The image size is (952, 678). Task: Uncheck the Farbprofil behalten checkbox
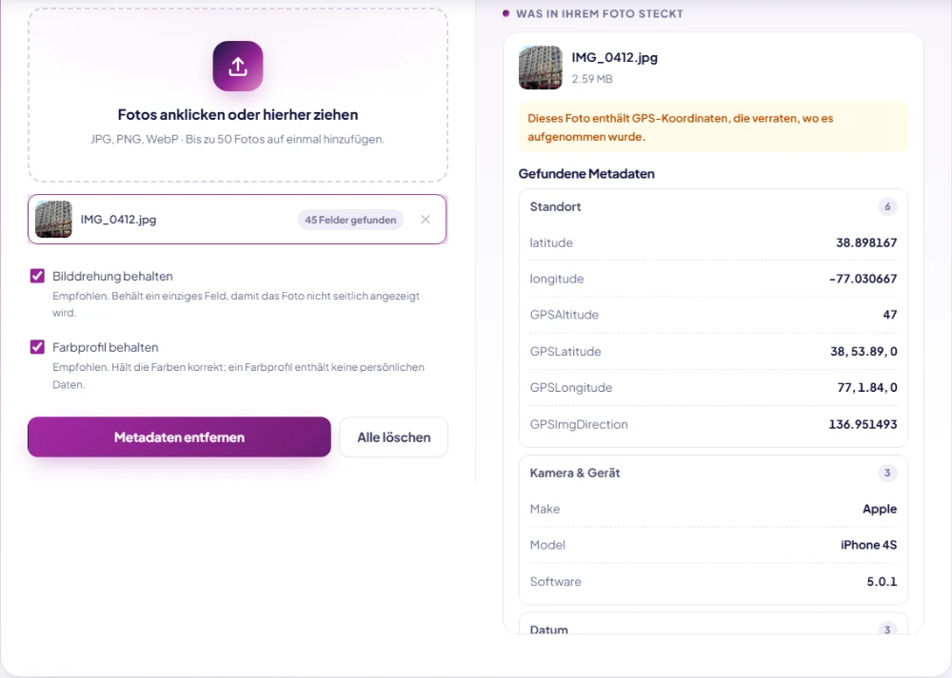tap(37, 347)
